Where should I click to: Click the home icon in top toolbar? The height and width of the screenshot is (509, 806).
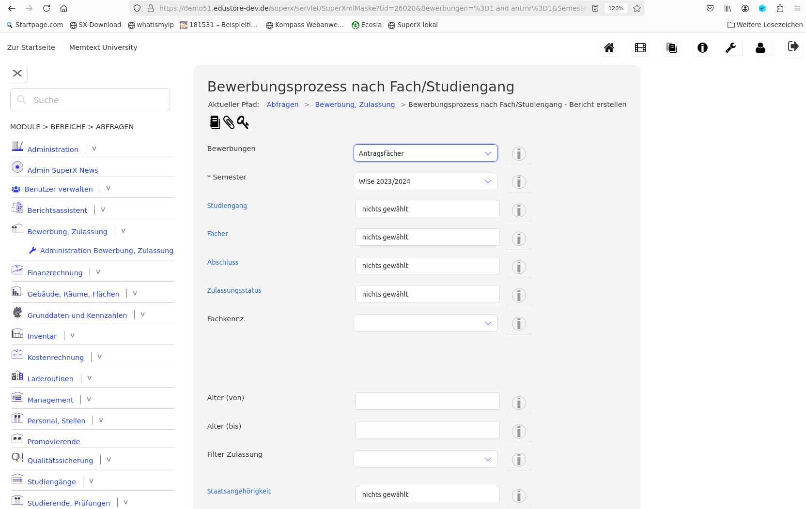(x=609, y=47)
